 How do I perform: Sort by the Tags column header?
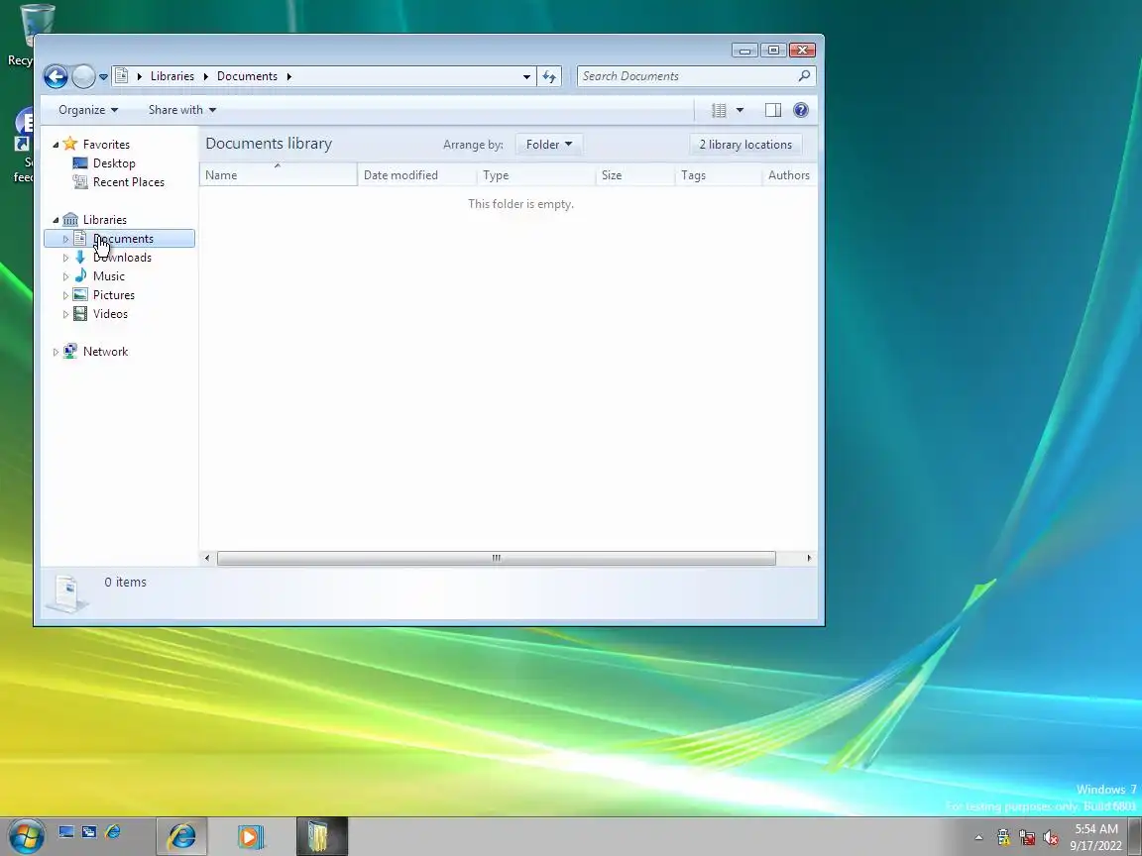point(718,175)
